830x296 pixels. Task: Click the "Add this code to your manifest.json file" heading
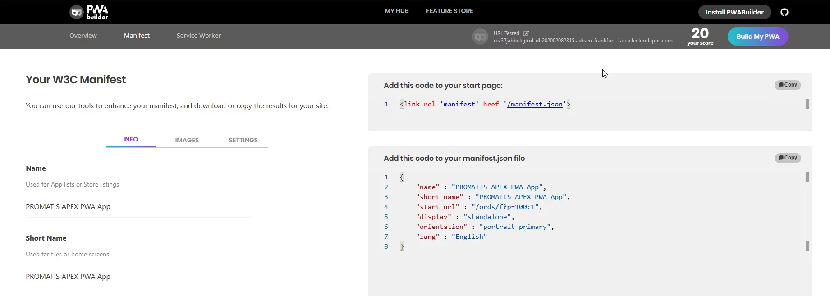click(454, 158)
